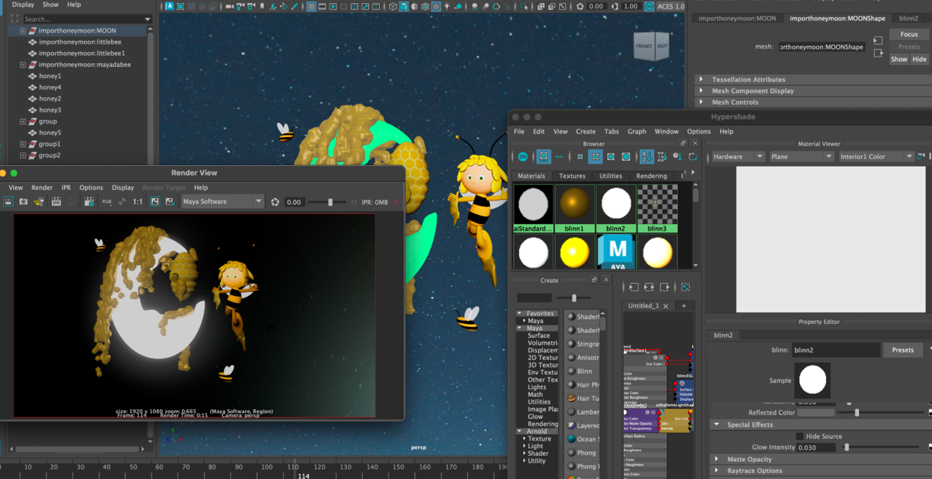Click the Render View snapshot camera icon

23,202
